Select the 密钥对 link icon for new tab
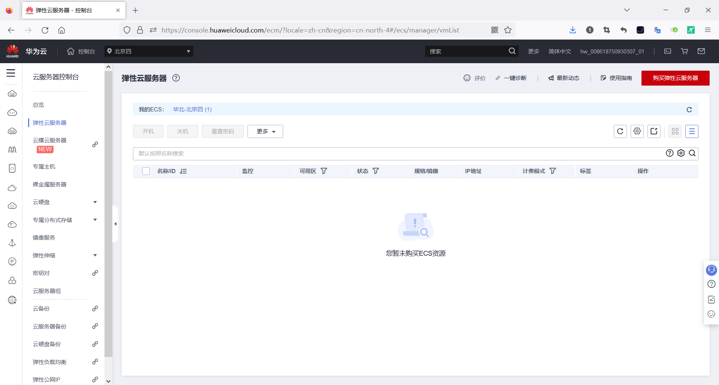 95,273
